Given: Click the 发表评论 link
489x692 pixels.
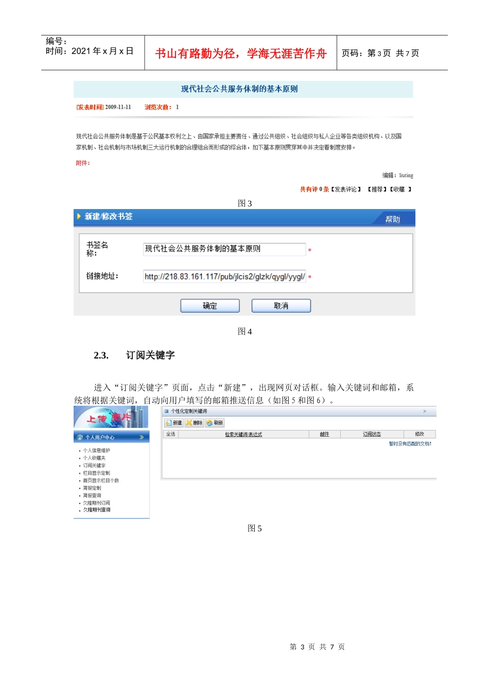Looking at the screenshot, I should 346,189.
